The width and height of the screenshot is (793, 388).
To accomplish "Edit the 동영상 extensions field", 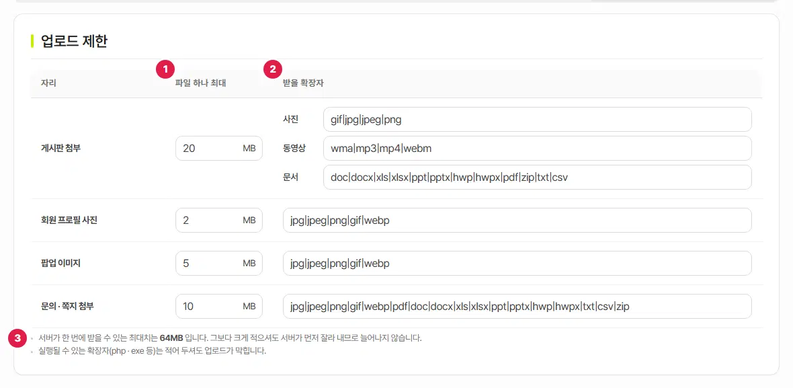I will click(537, 148).
